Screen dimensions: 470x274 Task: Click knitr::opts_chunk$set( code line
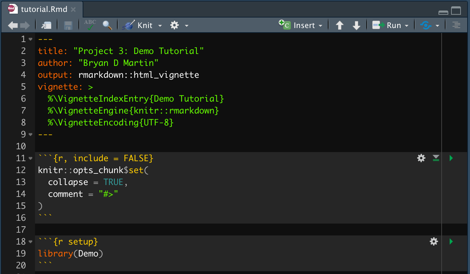[93, 170]
